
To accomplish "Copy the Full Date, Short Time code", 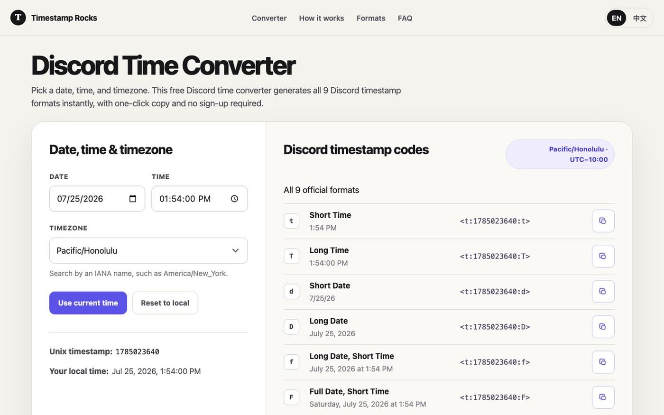I will tap(603, 397).
